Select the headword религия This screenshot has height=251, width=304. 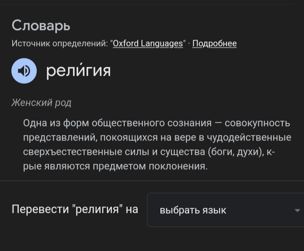tap(79, 70)
